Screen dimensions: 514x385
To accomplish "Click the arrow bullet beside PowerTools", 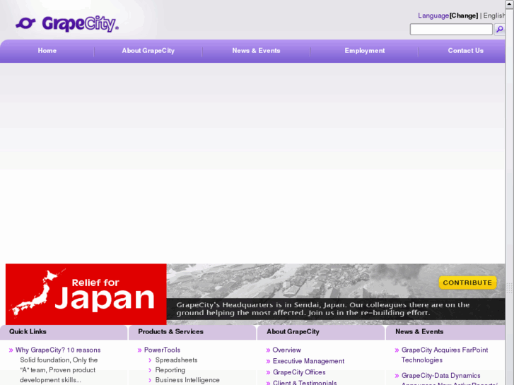I will coord(140,350).
